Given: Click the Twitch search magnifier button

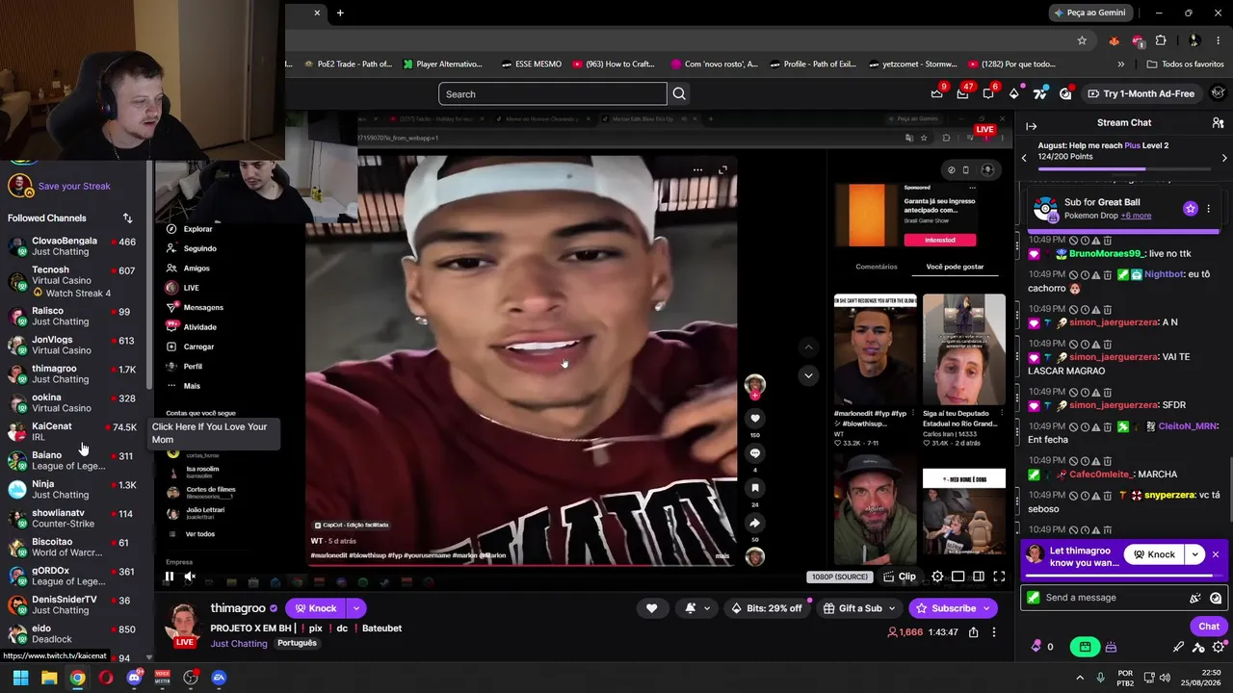Looking at the screenshot, I should tap(679, 93).
